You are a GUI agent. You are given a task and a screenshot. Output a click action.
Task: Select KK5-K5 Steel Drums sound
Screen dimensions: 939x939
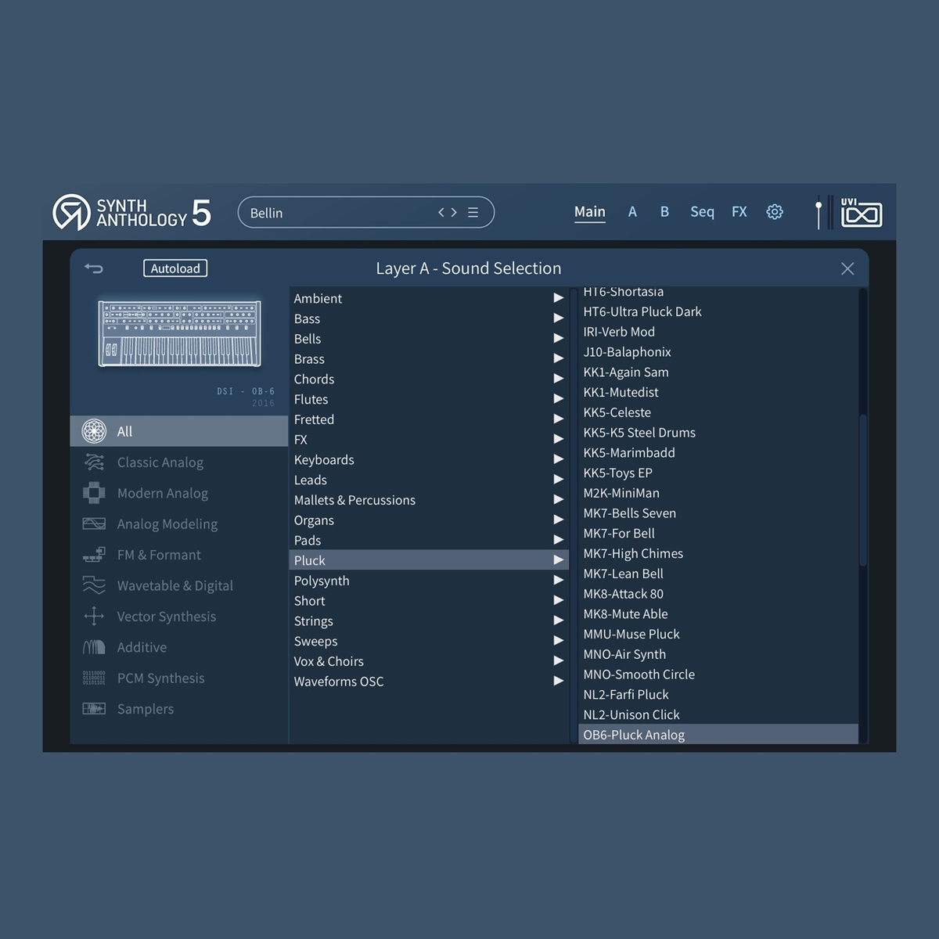(718, 433)
